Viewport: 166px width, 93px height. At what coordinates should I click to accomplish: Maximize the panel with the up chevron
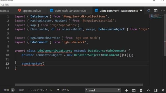pyautogui.click(x=148, y=90)
